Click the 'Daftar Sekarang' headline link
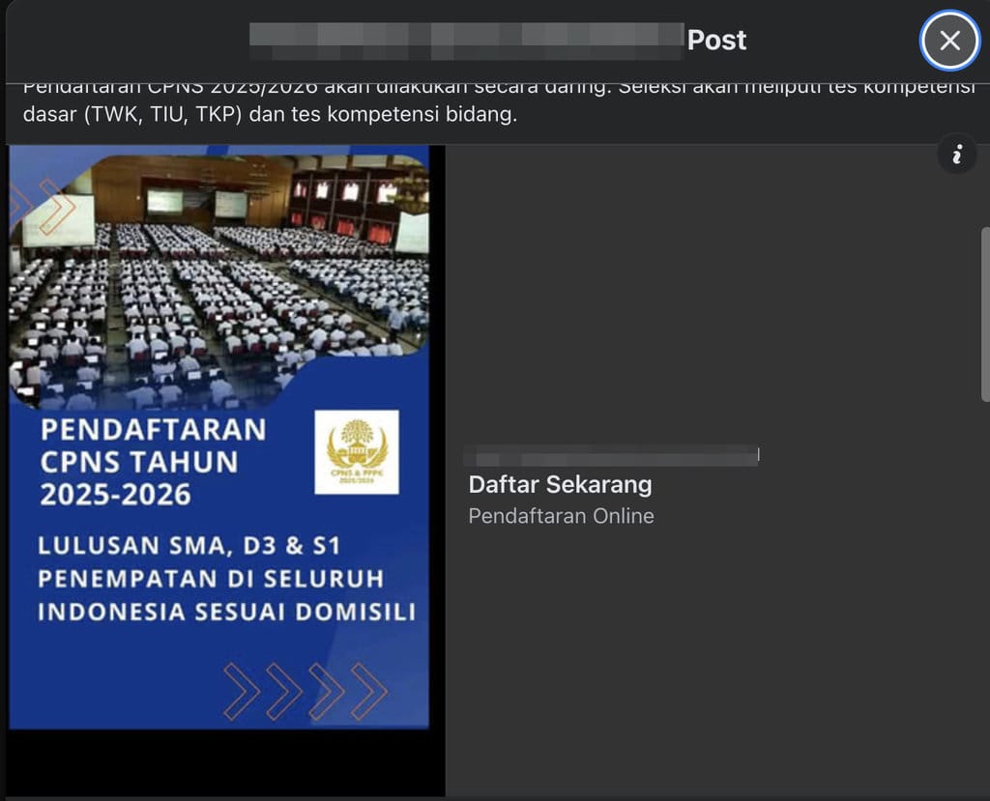Screen dimensions: 990x801 tap(560, 484)
